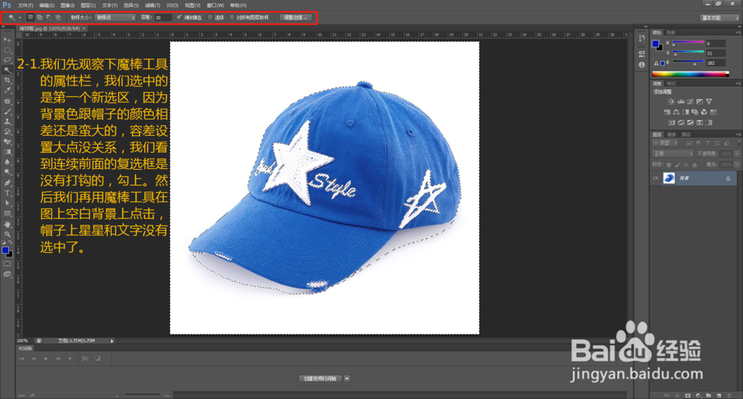Select the Clone Stamp tool
743x399 pixels.
(x=7, y=122)
